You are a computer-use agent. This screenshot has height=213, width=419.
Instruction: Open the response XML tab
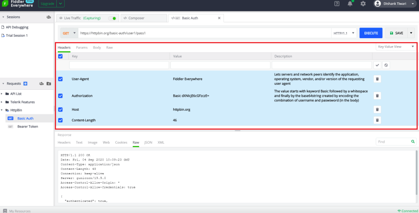(x=161, y=142)
